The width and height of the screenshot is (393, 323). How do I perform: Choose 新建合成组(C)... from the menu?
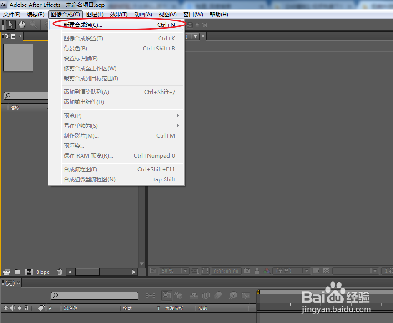[116, 25]
